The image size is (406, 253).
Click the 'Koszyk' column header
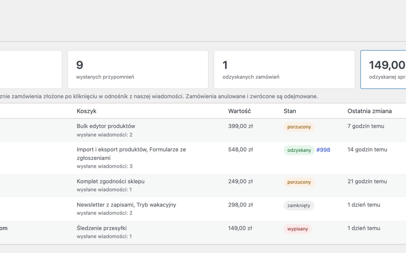[x=87, y=111]
